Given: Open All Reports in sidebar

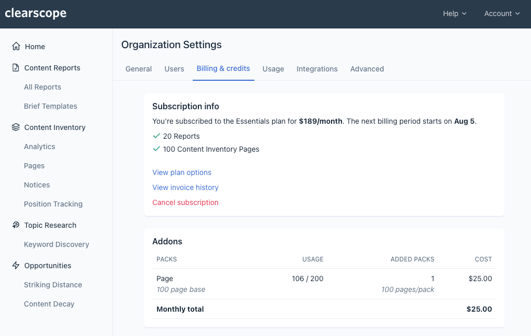Looking at the screenshot, I should point(42,87).
